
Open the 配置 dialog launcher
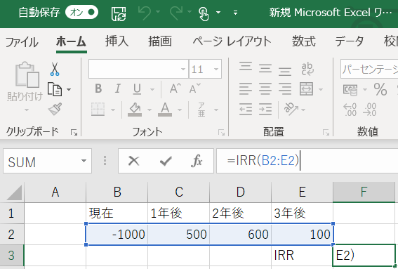[x=326, y=132]
